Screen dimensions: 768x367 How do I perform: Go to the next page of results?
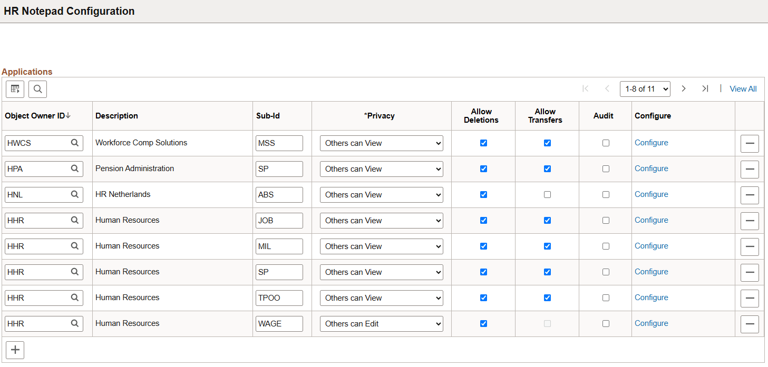point(684,88)
